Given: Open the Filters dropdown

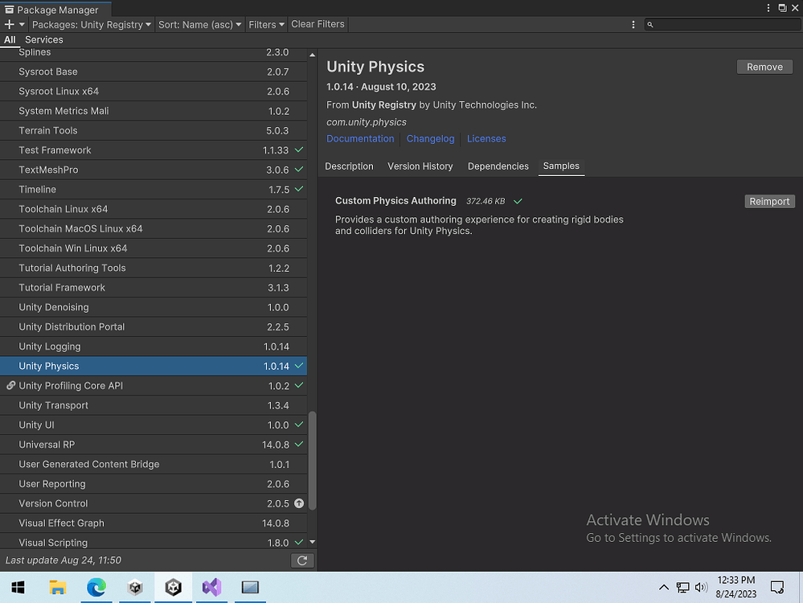Looking at the screenshot, I should pos(266,25).
